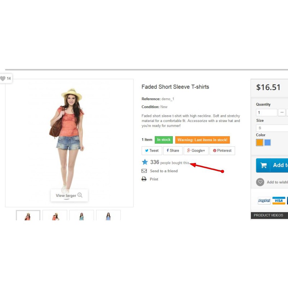This screenshot has height=288, width=288.
Task: Open the Product Videos tab
Action: (269, 215)
